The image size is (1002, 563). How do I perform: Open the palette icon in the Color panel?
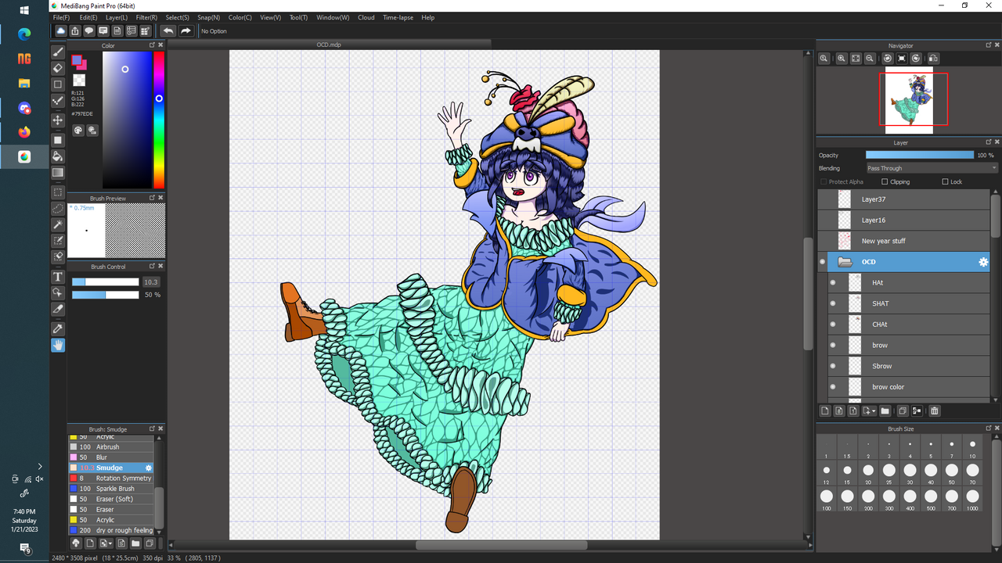click(78, 131)
